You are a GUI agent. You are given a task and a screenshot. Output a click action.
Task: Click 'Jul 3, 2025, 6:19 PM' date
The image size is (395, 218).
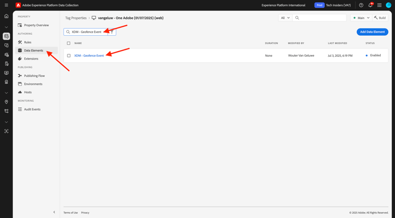[x=340, y=56]
